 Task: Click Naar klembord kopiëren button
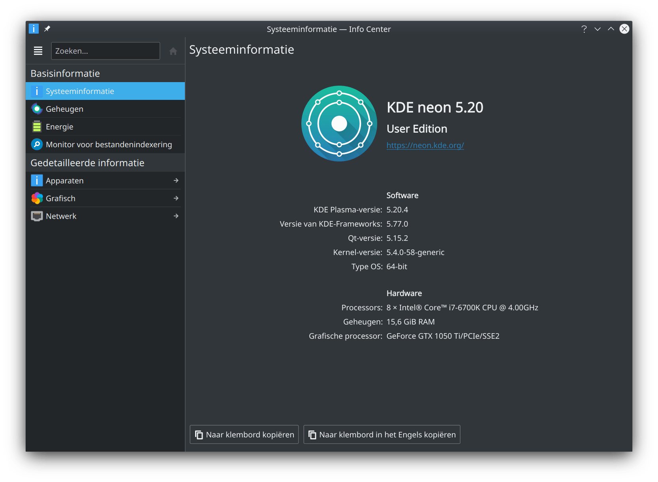point(244,435)
